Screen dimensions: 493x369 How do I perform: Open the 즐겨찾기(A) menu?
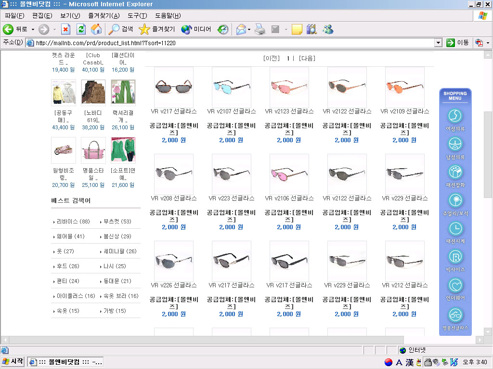point(104,16)
